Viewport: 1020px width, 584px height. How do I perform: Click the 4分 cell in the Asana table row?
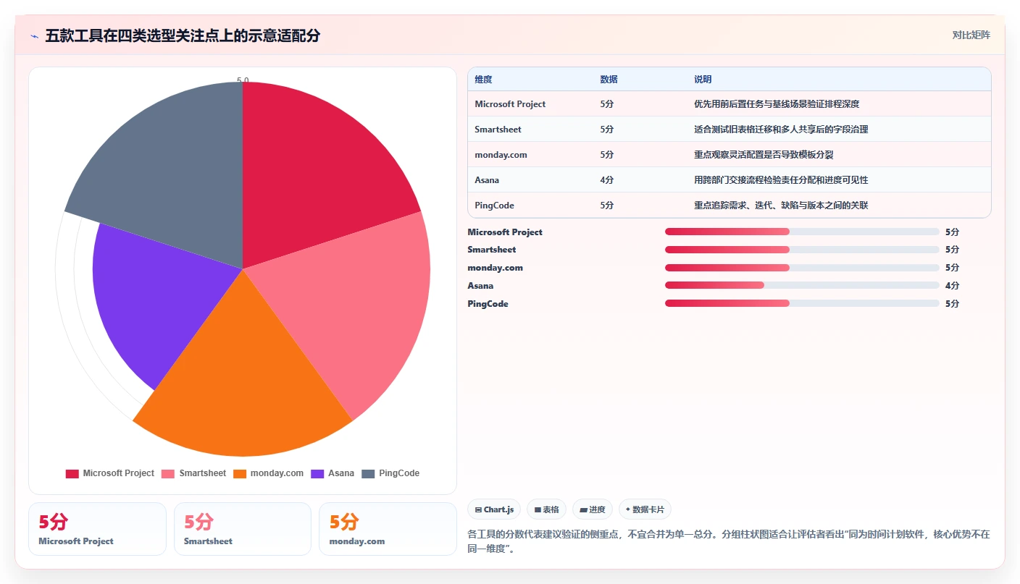(x=607, y=180)
